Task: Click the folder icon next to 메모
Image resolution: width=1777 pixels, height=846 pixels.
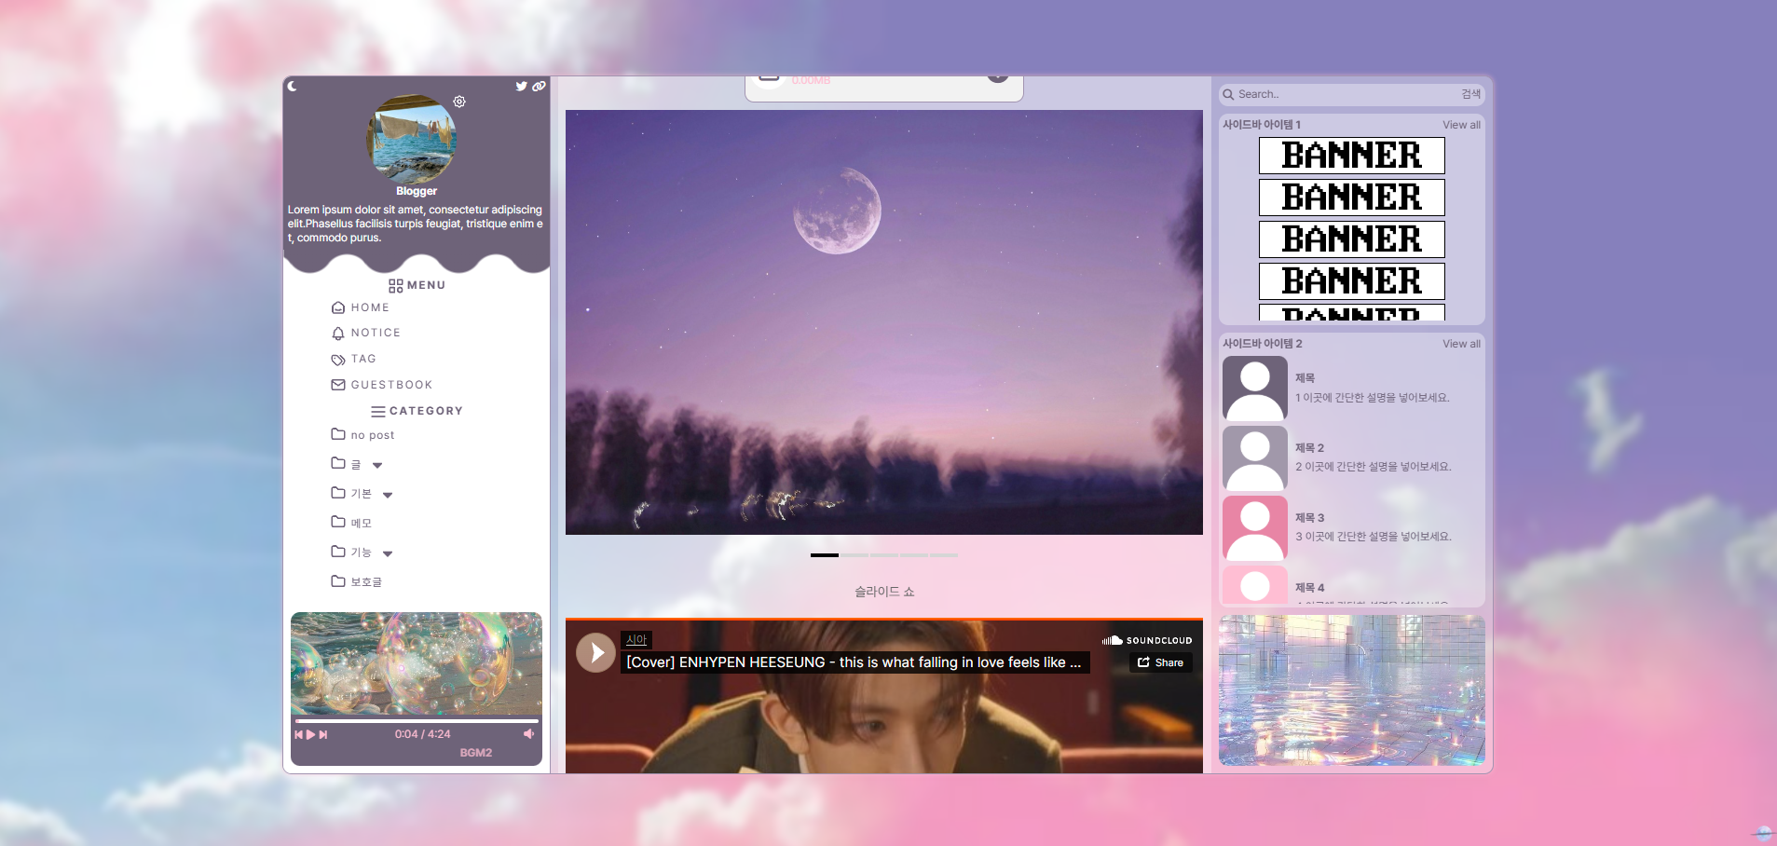Action: 338,522
